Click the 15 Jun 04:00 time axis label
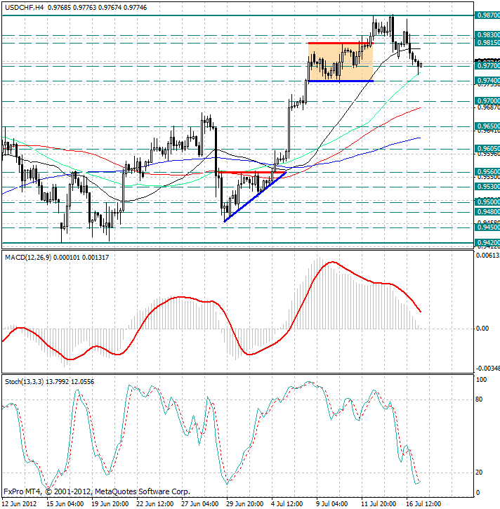Screen dimensions: 500x509 coord(65,504)
